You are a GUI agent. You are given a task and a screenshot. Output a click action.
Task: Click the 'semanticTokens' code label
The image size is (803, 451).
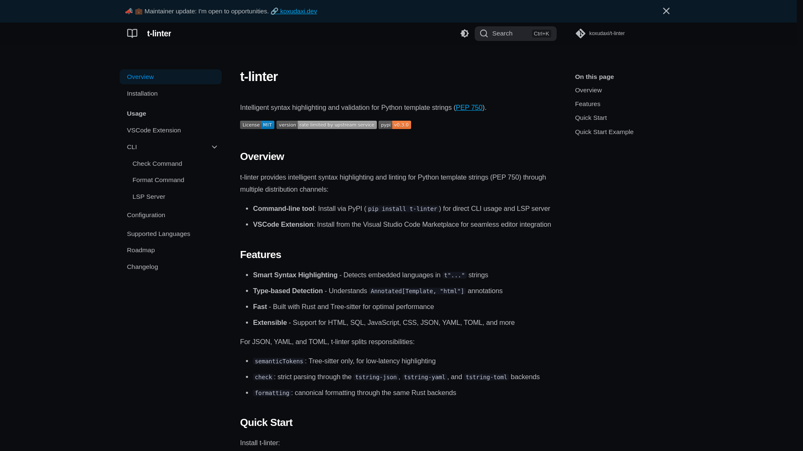point(279,361)
